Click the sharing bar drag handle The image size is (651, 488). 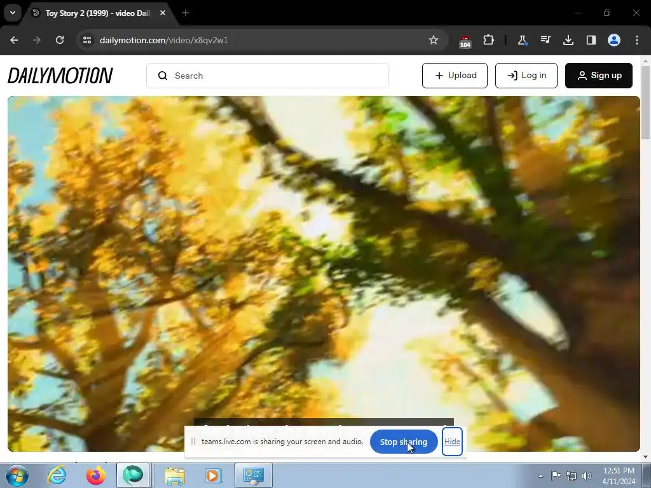(x=193, y=442)
